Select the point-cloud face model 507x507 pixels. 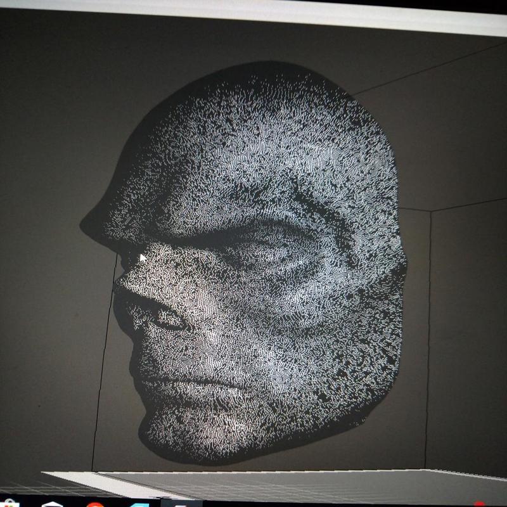point(253,253)
